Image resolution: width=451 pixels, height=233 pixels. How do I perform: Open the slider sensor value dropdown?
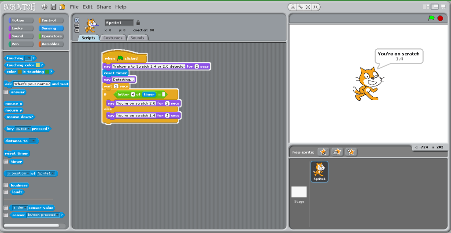pyautogui.click(x=25, y=208)
